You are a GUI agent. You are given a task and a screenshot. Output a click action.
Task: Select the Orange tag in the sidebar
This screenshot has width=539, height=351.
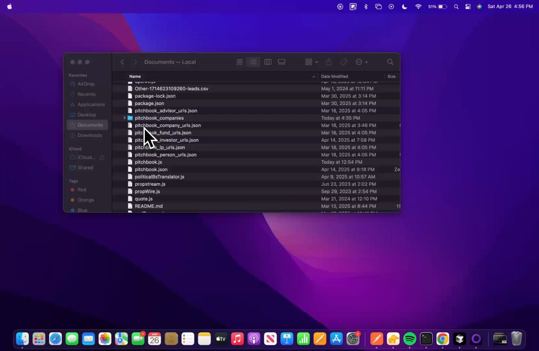click(x=85, y=200)
